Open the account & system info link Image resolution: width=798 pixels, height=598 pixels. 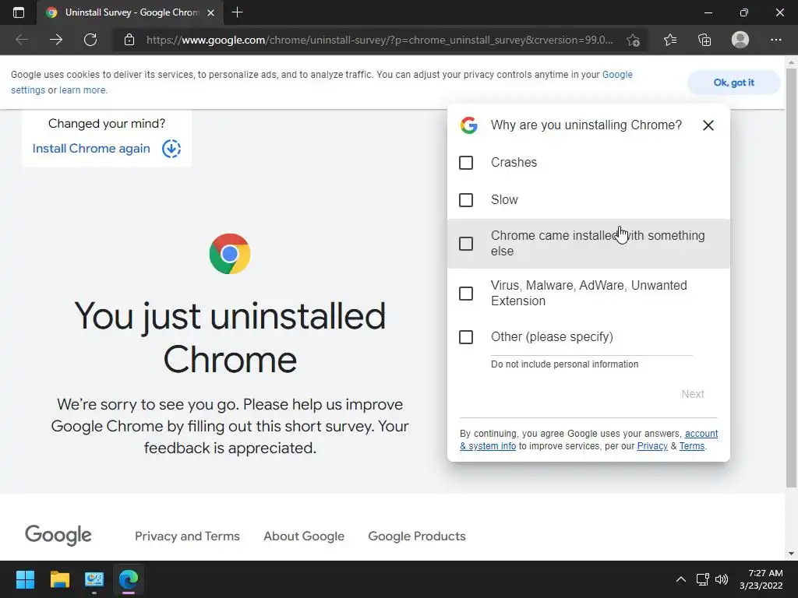(589, 440)
